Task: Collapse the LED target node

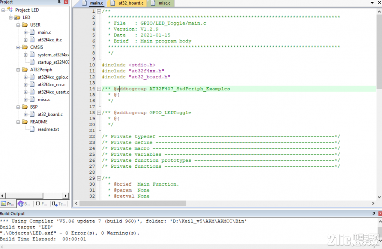Action: coord(11,18)
